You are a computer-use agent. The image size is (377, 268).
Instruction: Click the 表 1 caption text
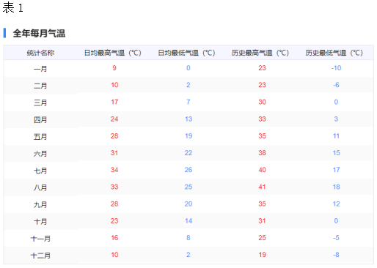click(13, 7)
